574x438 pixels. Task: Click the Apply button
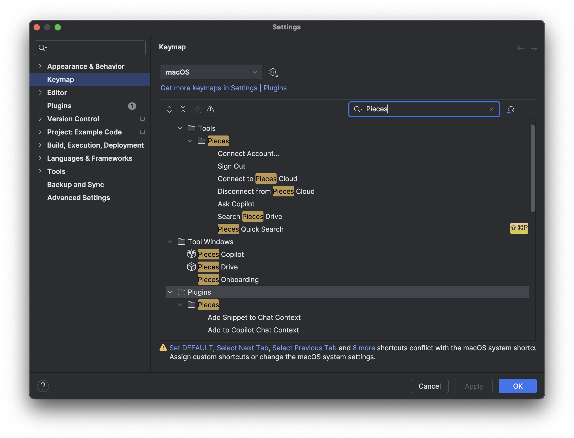coord(474,386)
